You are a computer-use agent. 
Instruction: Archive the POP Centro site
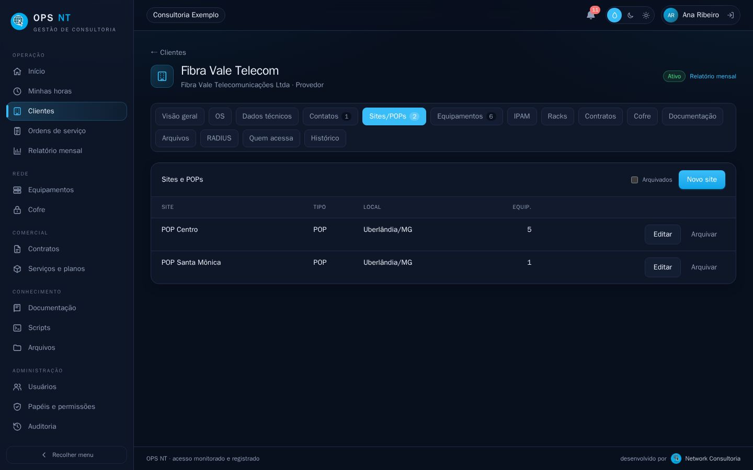pos(704,234)
